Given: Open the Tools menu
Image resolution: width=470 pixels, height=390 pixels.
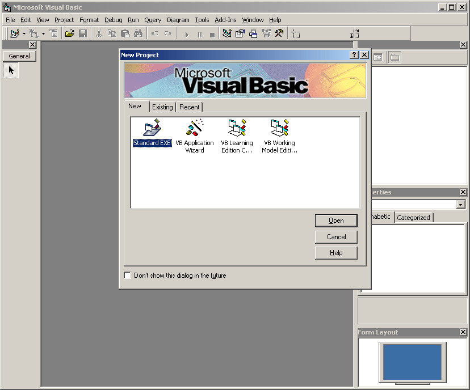Looking at the screenshot, I should point(202,20).
